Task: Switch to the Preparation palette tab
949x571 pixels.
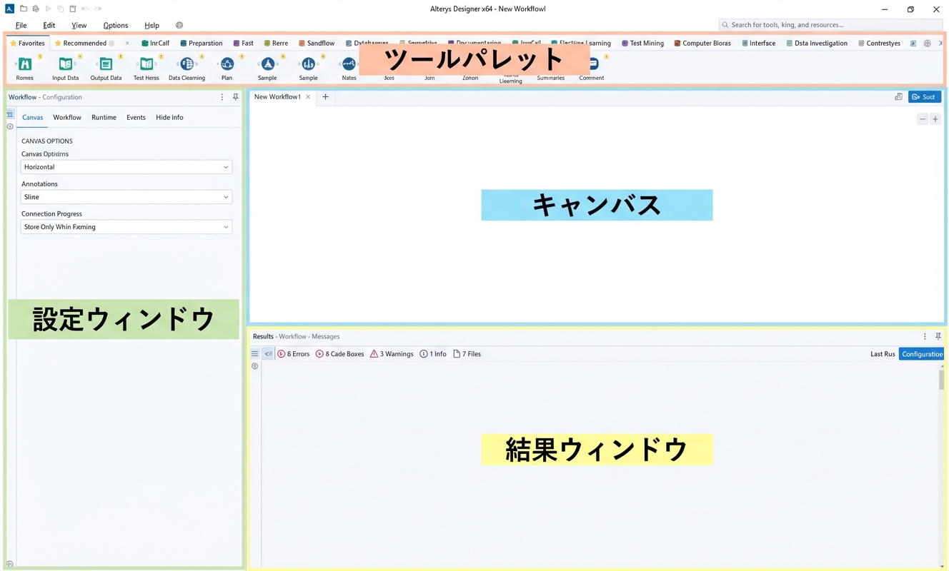Action: tap(202, 43)
